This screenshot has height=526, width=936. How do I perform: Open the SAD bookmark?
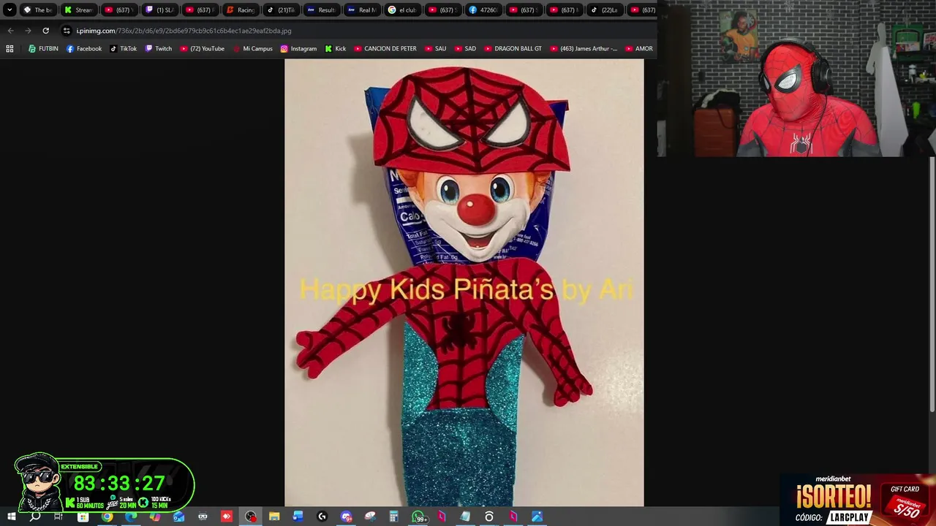click(x=465, y=49)
